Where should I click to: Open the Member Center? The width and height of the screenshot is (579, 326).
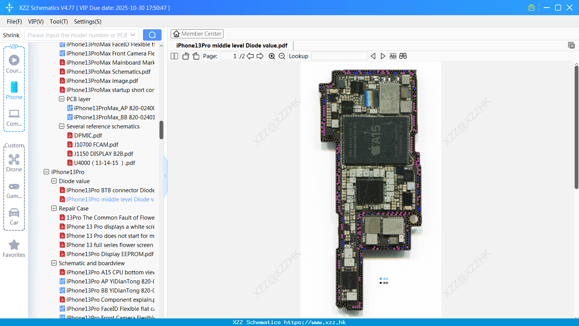click(197, 34)
